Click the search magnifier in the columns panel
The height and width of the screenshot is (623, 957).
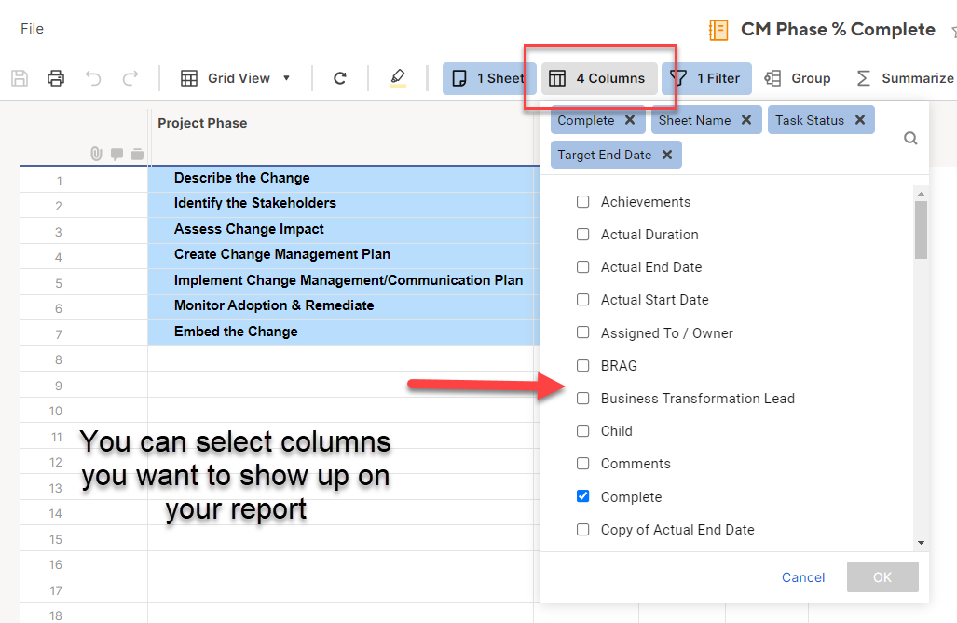click(910, 138)
